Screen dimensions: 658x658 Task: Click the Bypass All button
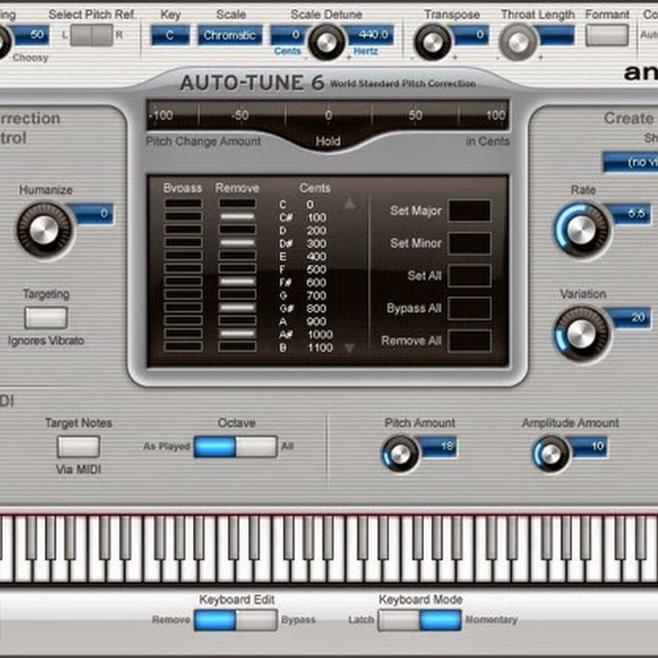click(469, 309)
